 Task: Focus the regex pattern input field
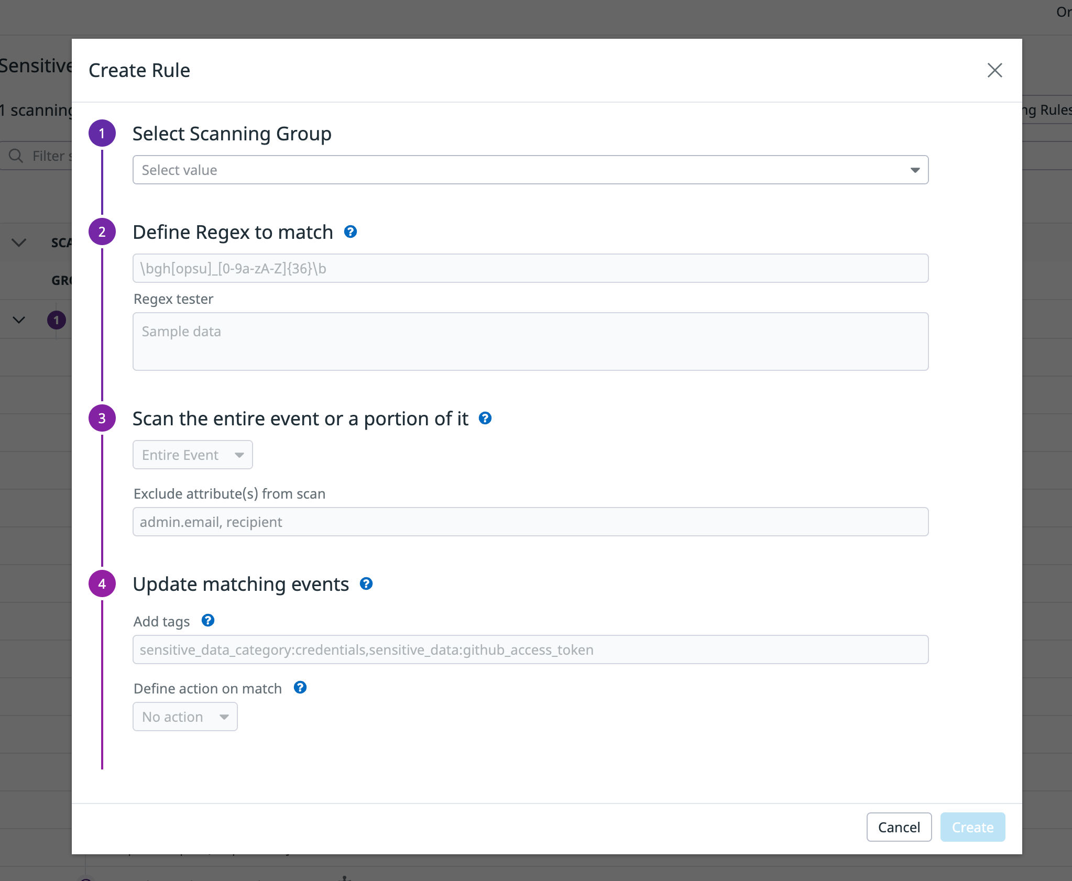pos(530,268)
